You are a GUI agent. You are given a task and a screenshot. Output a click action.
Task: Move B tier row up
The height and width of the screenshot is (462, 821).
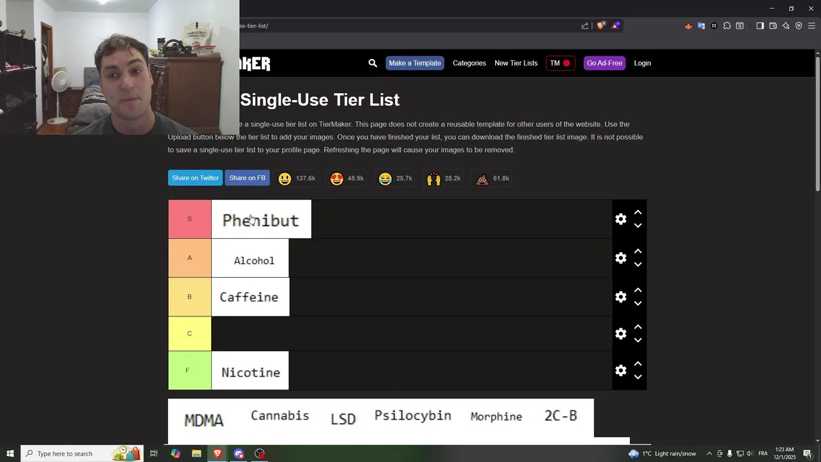pyautogui.click(x=638, y=291)
